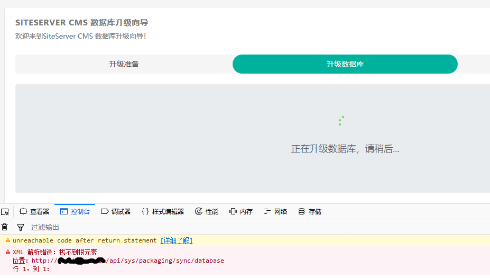Click the SITESERVER CMS 数据库升级向导 heading
This screenshot has height=278, width=490.
[x=81, y=23]
